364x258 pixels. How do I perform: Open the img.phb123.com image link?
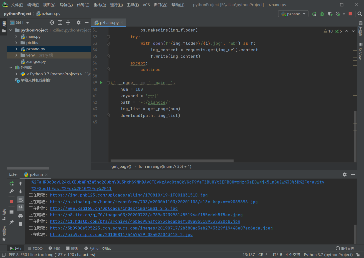(129, 195)
